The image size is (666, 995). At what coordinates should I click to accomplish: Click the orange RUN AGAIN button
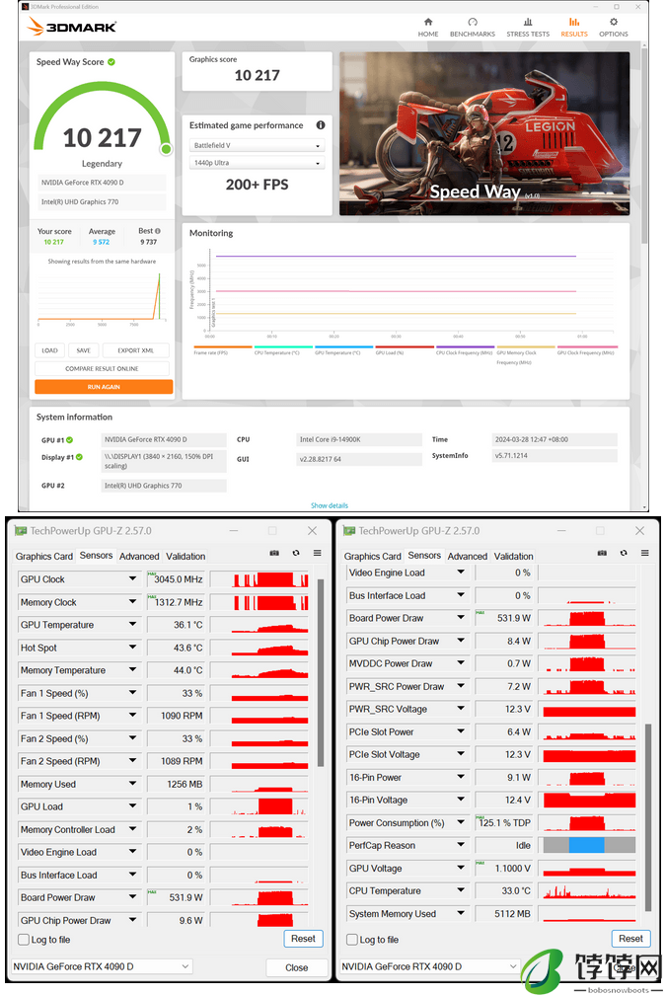tap(104, 387)
